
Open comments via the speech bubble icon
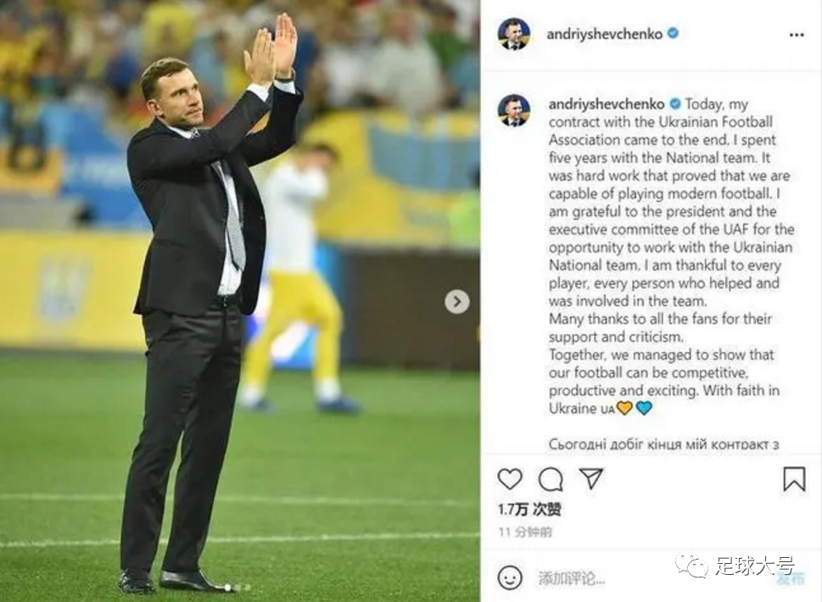[551, 479]
